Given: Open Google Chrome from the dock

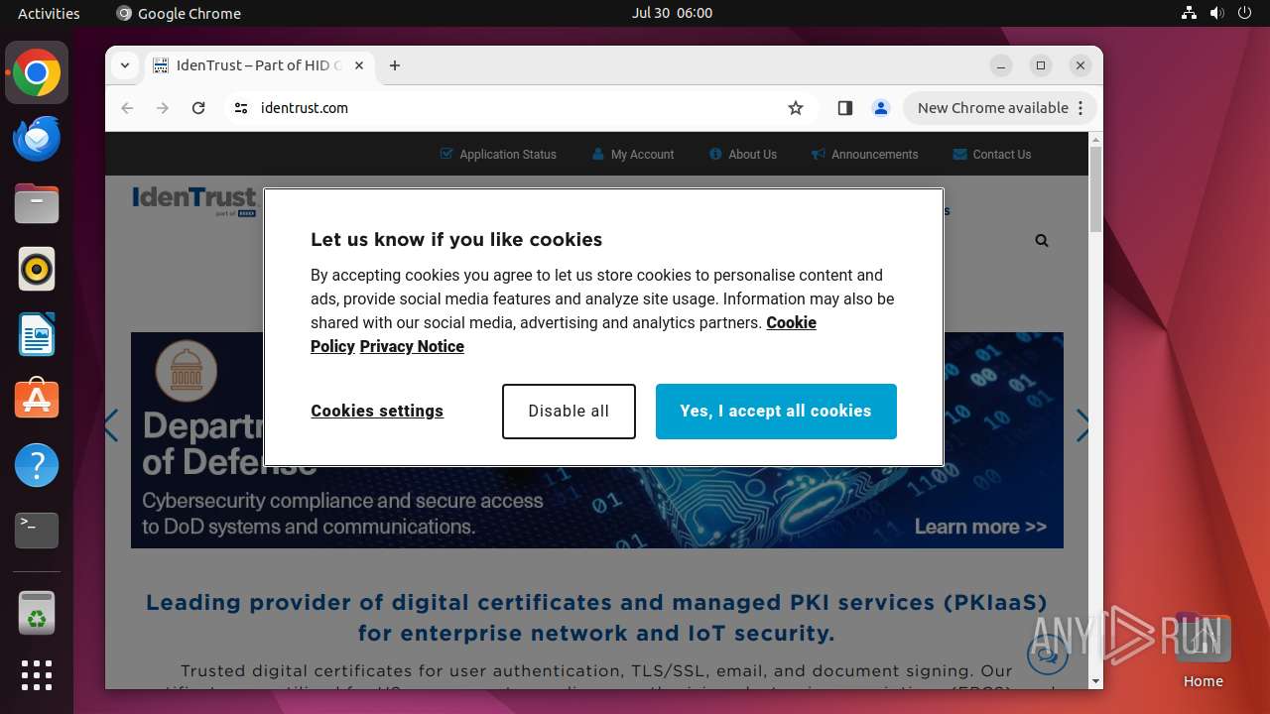Looking at the screenshot, I should coord(37,73).
